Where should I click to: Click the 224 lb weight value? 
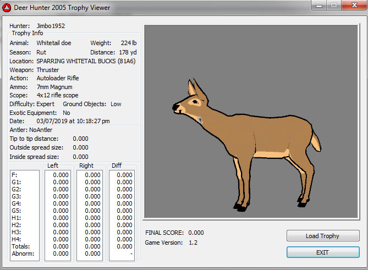(x=129, y=43)
